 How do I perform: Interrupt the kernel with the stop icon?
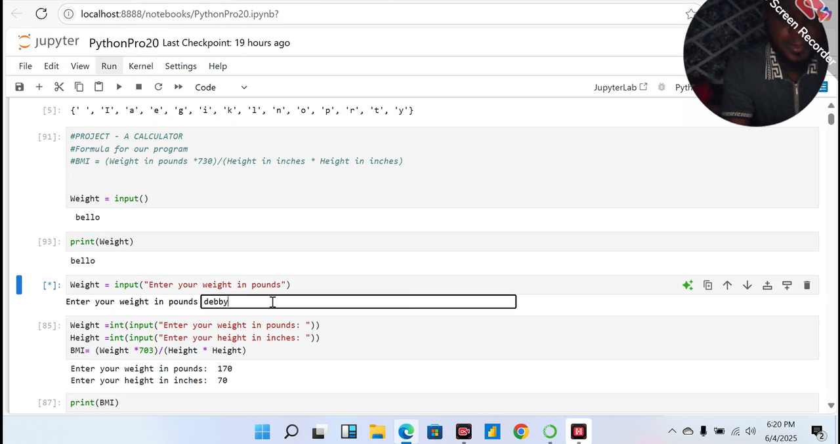click(x=138, y=87)
